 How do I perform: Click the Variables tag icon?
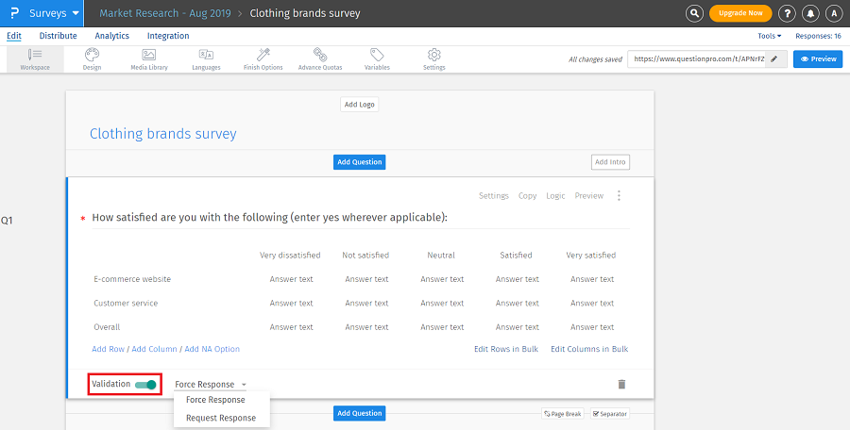pyautogui.click(x=377, y=56)
